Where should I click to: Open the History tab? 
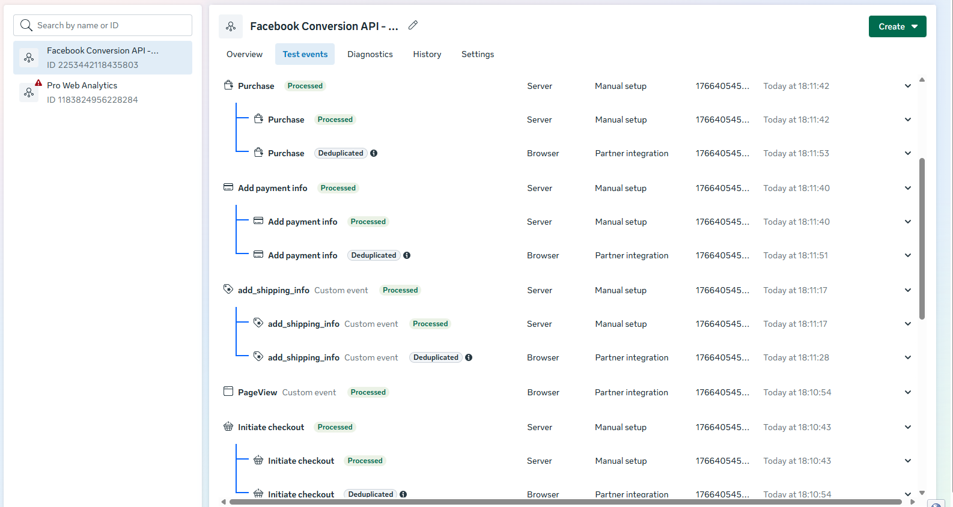pyautogui.click(x=427, y=54)
